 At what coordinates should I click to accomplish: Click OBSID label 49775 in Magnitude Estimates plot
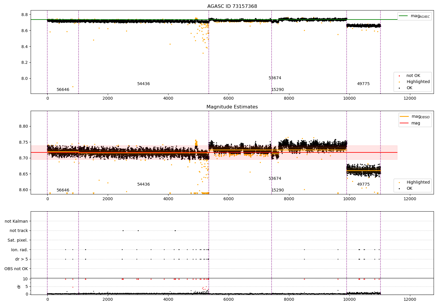pyautogui.click(x=363, y=184)
